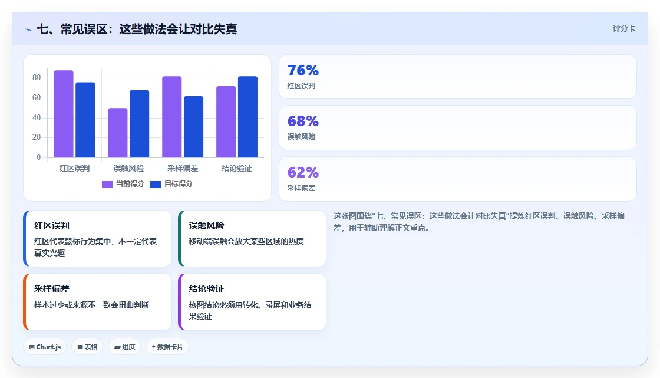Click the 40 y-axis tick label
This screenshot has height=378, width=660.
(37, 117)
